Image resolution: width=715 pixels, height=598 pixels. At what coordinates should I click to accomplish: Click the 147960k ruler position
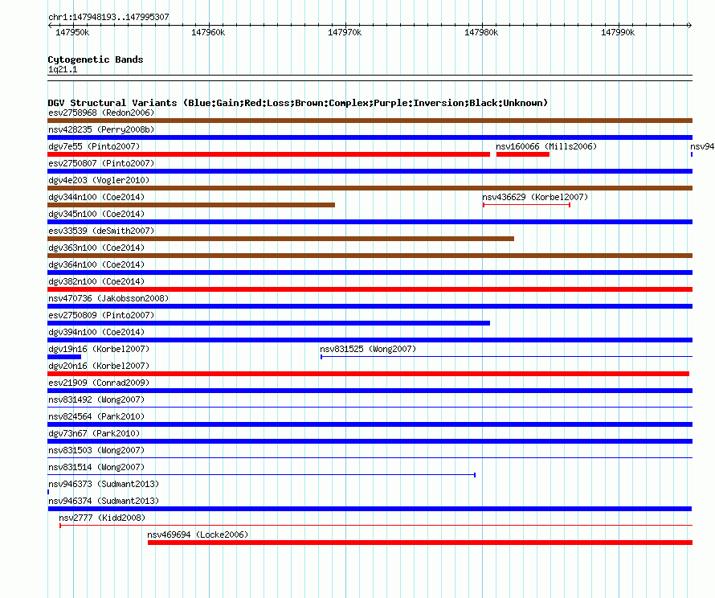point(208,32)
